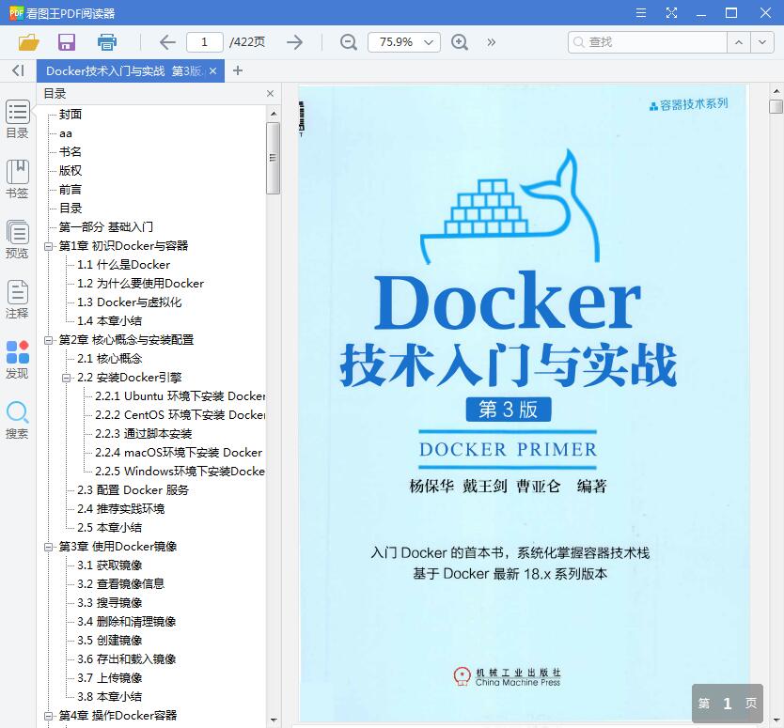Open 2.2.1 Ubuntu 环境下安装 Docker

(180, 396)
